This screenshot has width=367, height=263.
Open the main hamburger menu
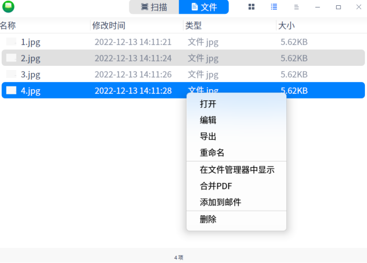[x=296, y=7]
